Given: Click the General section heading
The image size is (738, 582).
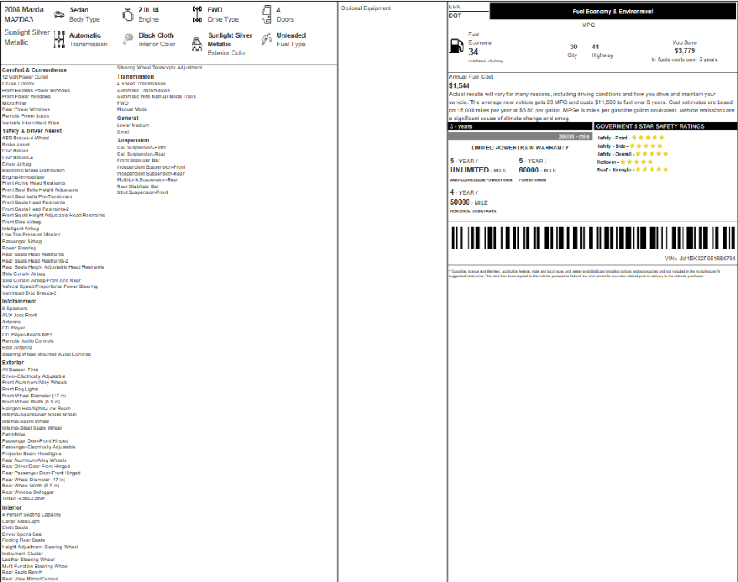Looking at the screenshot, I should [127, 119].
